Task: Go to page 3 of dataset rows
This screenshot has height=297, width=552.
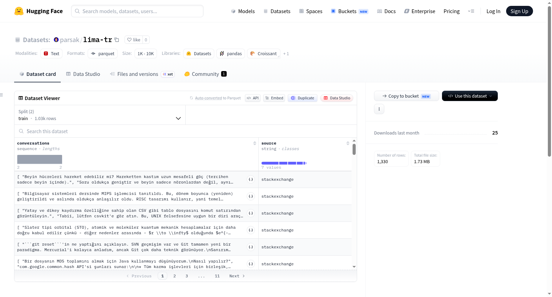Action: coord(187,276)
